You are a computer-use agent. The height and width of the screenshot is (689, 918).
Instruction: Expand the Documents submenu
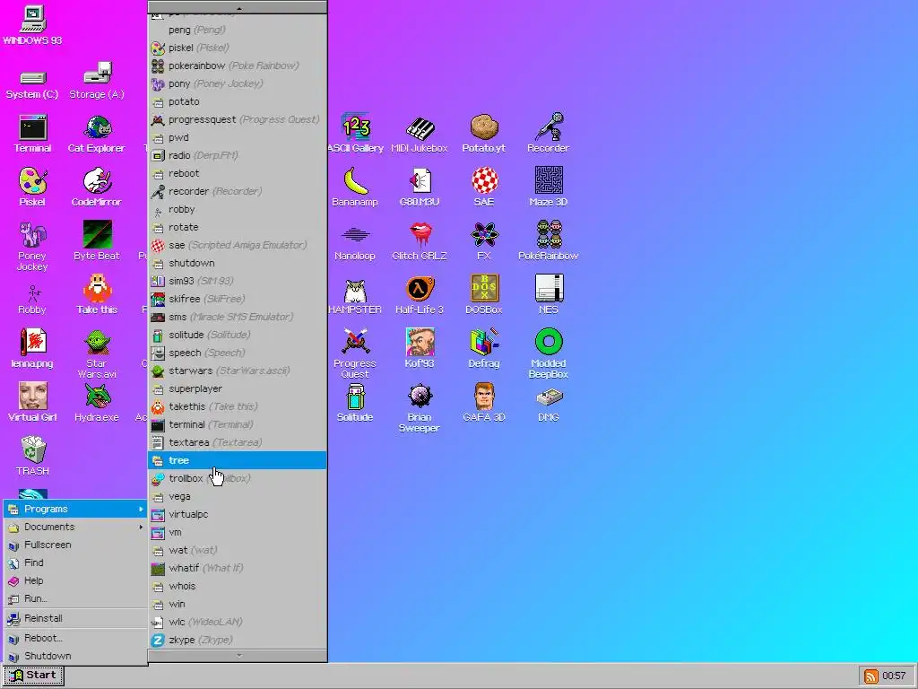coord(75,527)
